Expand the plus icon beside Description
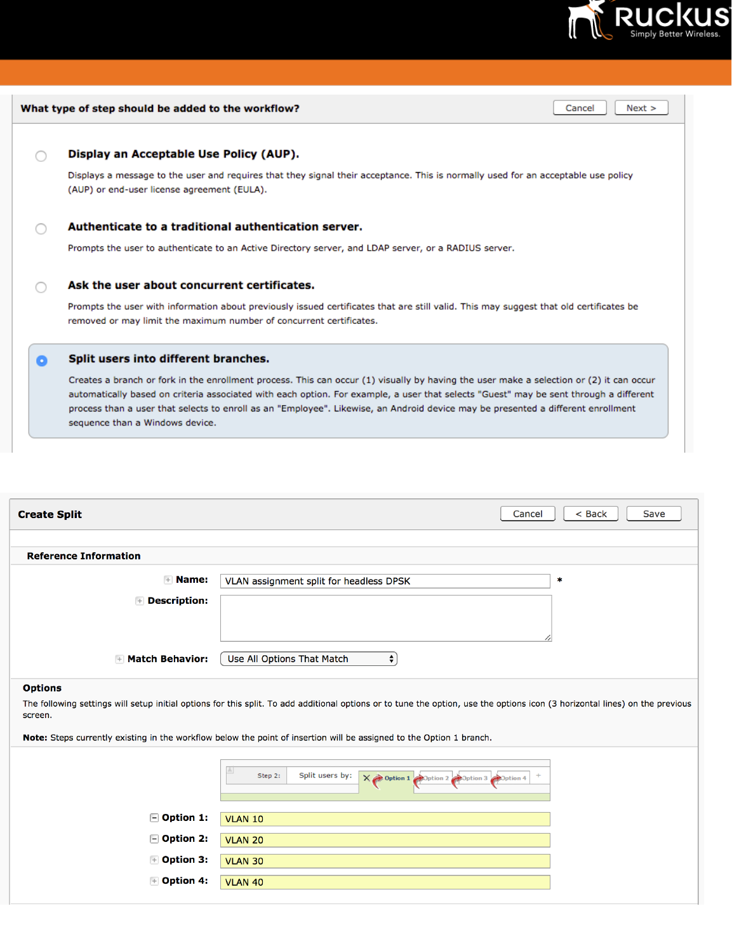This screenshot has height=932, width=732. (x=139, y=601)
